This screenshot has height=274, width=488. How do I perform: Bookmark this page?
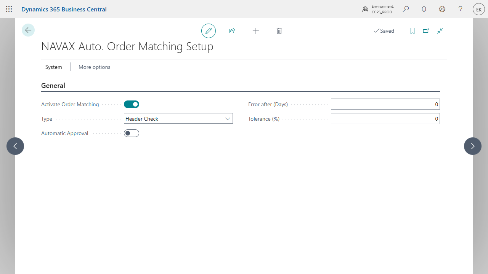412,31
